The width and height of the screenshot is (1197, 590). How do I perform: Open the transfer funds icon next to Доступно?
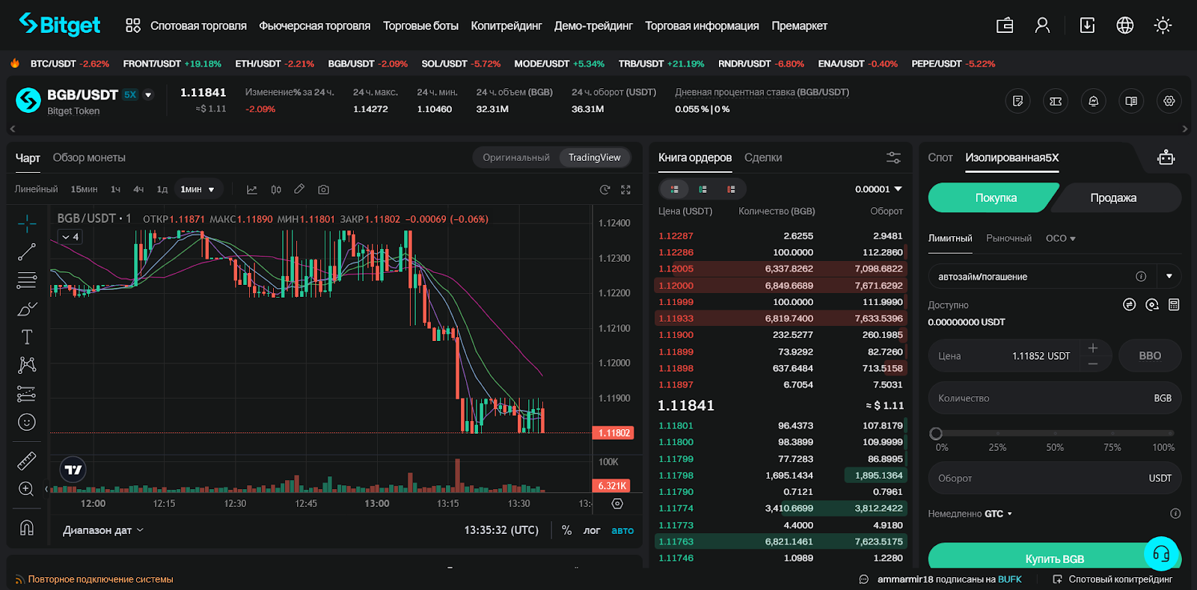1130,304
